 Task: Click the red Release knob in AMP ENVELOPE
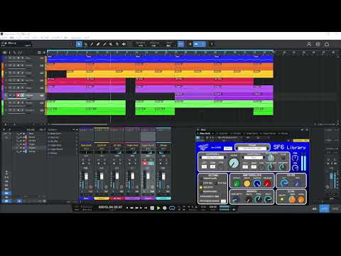267,183
